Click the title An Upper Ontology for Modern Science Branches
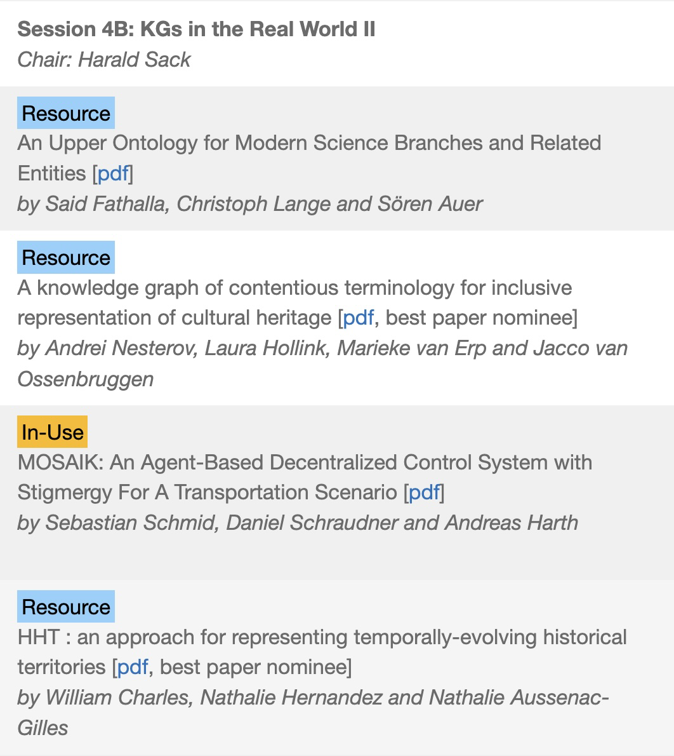Image resolution: width=674 pixels, height=756 pixels. pos(309,158)
